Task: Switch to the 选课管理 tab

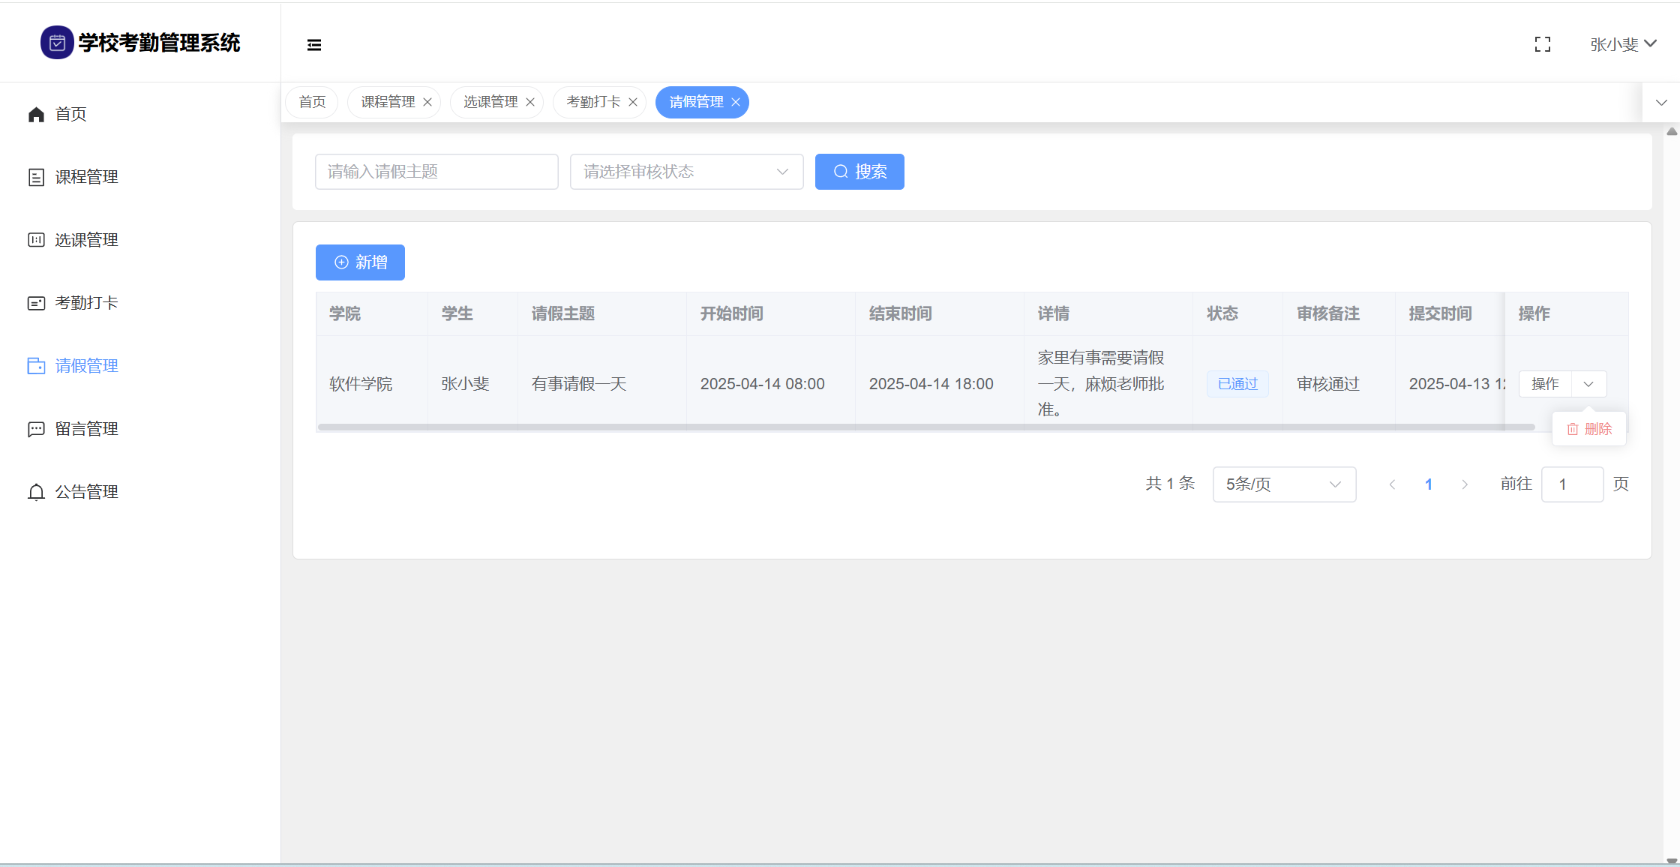Action: [490, 102]
